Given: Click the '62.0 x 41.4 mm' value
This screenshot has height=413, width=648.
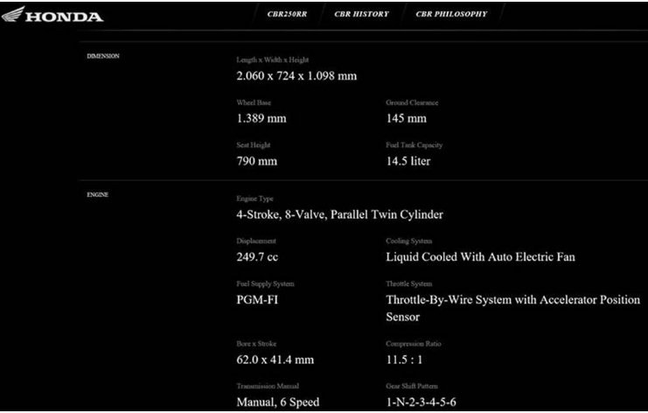Looking at the screenshot, I should pos(275,360).
